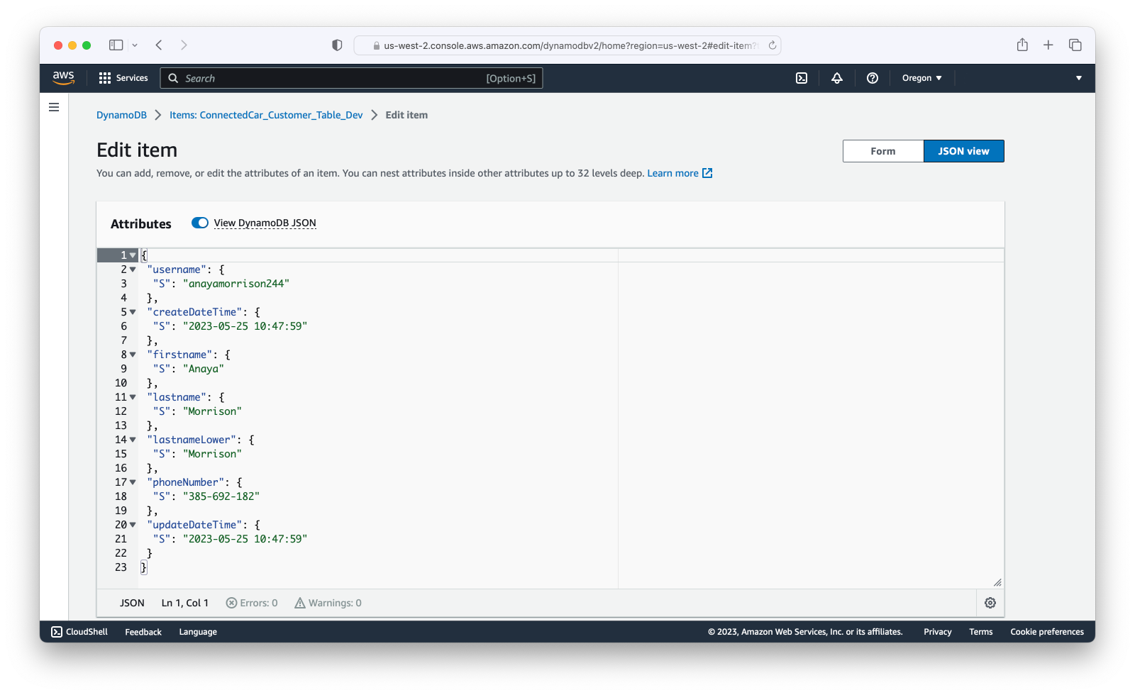Go back in browser history

[x=159, y=45]
